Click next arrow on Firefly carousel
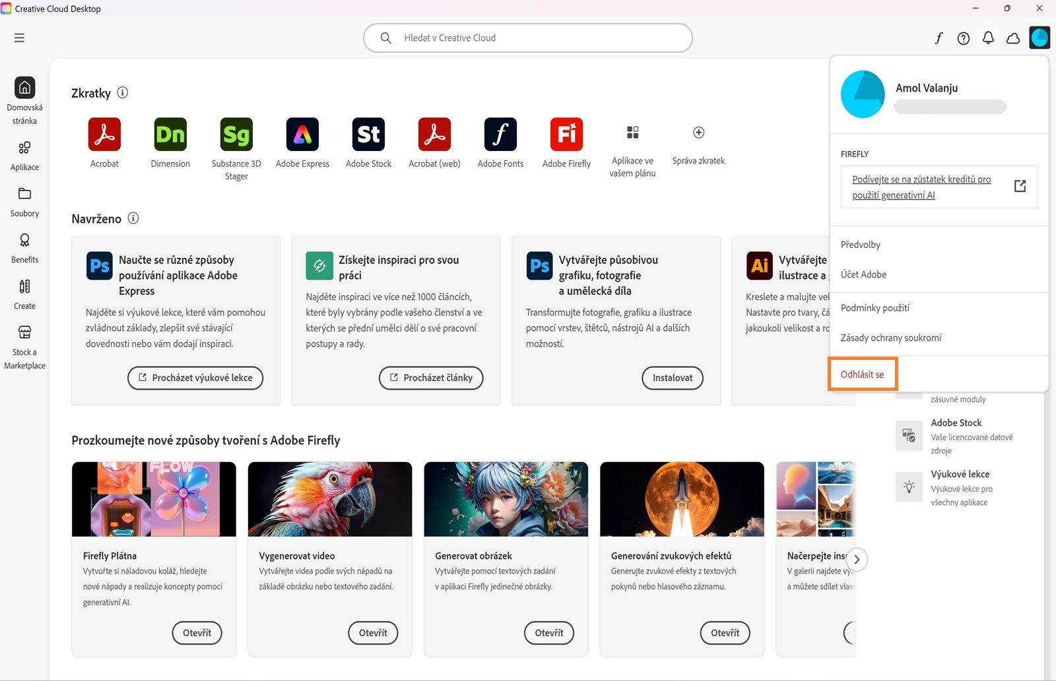 point(857,560)
